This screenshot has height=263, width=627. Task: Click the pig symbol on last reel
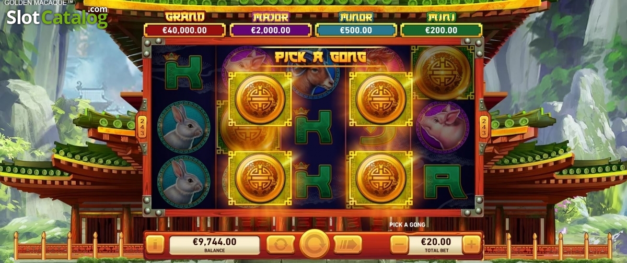(x=443, y=127)
